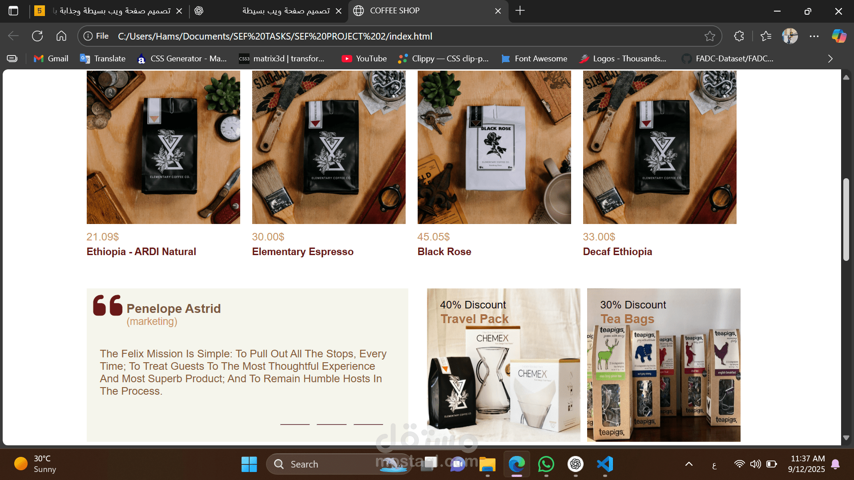The height and width of the screenshot is (480, 854).
Task: Open a new tab with plus
Action: pyautogui.click(x=520, y=11)
